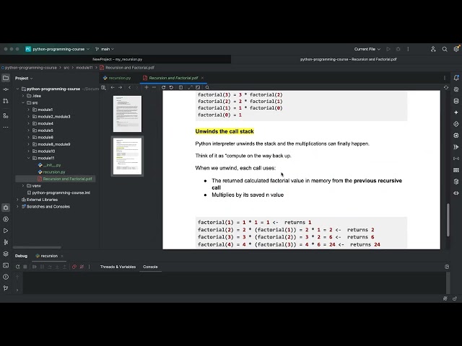Click the Stop debug square icon

tap(25, 267)
